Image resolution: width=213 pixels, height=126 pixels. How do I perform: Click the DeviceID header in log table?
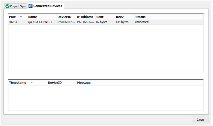tap(55, 83)
